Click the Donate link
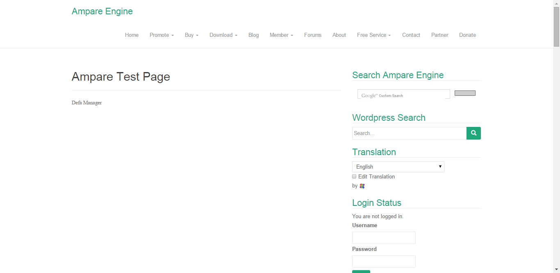This screenshot has height=273, width=560. coord(467,35)
